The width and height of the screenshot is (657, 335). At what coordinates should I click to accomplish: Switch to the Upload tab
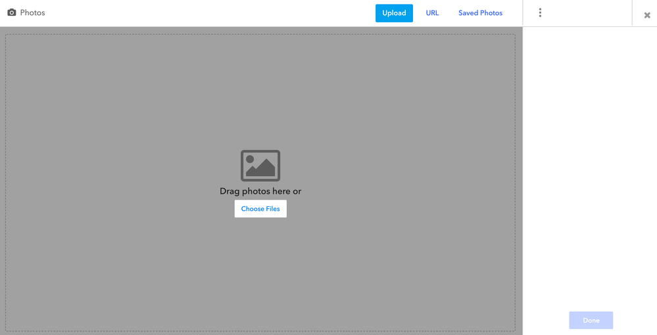394,13
